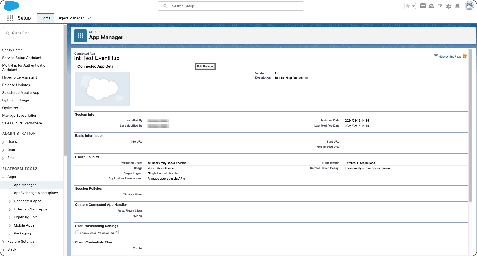Click the SETUP breadcrumb link
The image size is (477, 256).
(x=94, y=32)
